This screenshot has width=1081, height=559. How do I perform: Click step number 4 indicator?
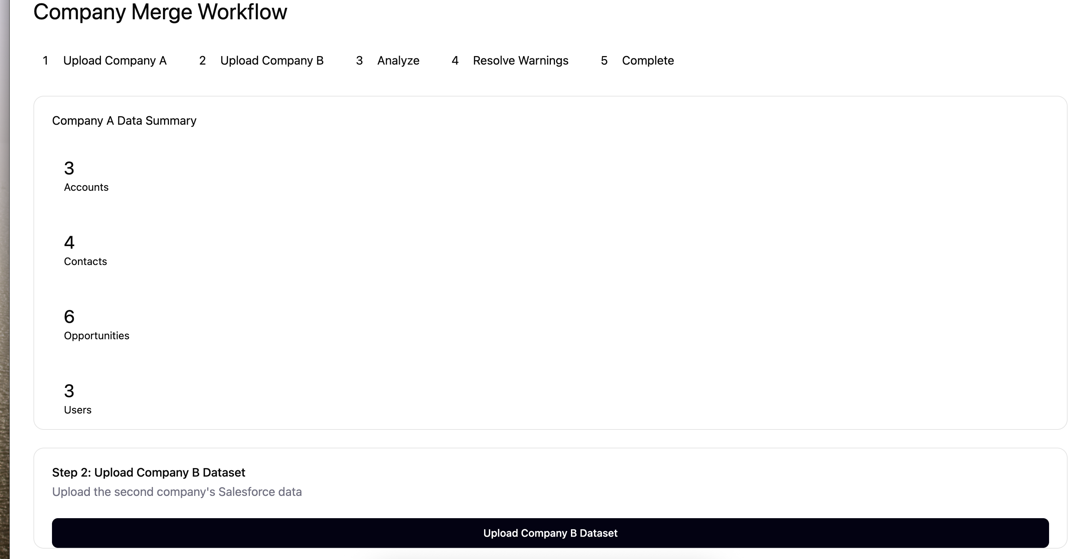pyautogui.click(x=455, y=61)
